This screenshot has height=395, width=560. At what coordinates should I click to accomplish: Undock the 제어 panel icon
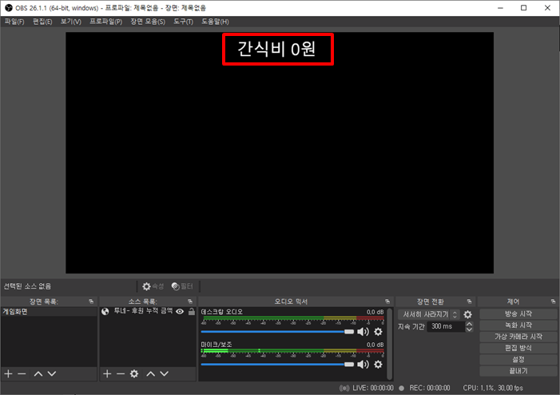554,301
